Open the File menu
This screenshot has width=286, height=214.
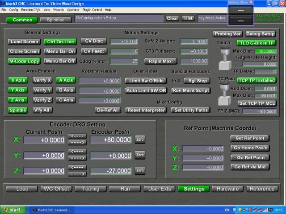tap(4, 10)
